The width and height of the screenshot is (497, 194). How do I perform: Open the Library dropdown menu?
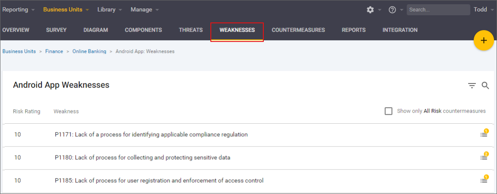click(x=109, y=9)
